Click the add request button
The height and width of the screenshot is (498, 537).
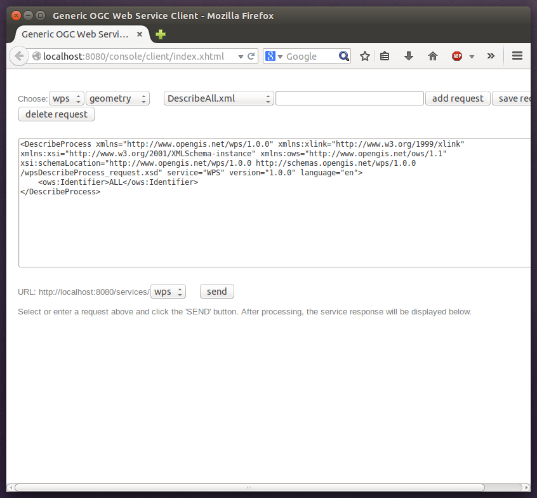pos(457,98)
